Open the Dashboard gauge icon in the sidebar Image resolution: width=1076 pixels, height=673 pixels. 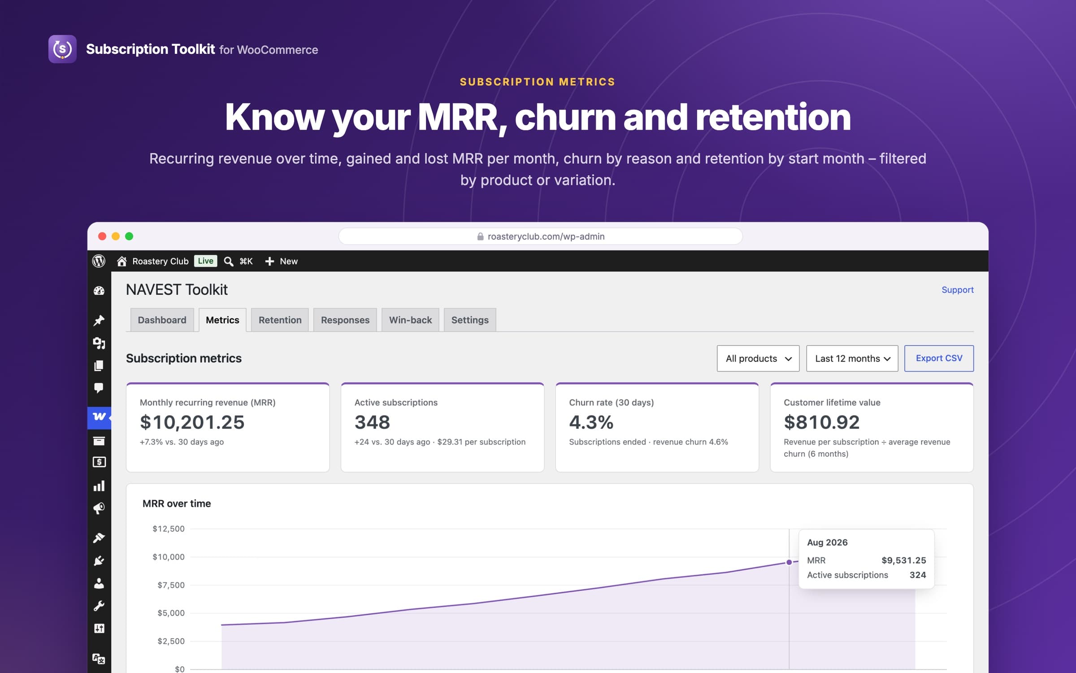[x=99, y=291]
